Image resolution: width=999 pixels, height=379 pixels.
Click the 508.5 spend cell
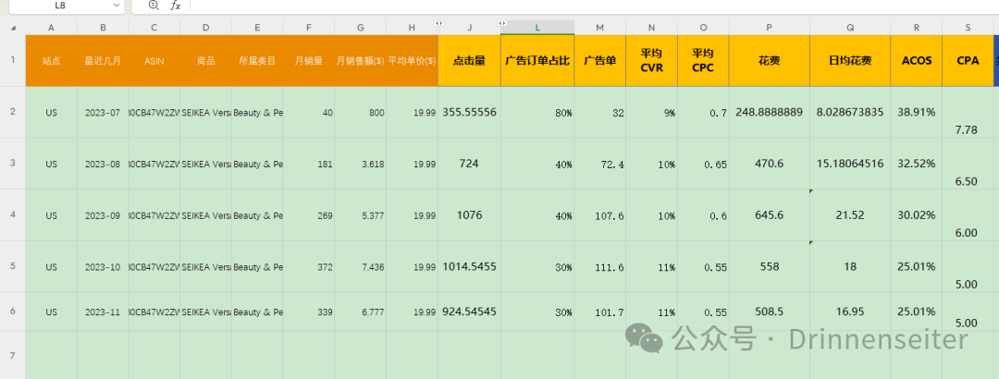point(770,312)
